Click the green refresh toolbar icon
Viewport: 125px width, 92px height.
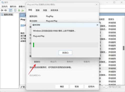[x=19, y=10]
